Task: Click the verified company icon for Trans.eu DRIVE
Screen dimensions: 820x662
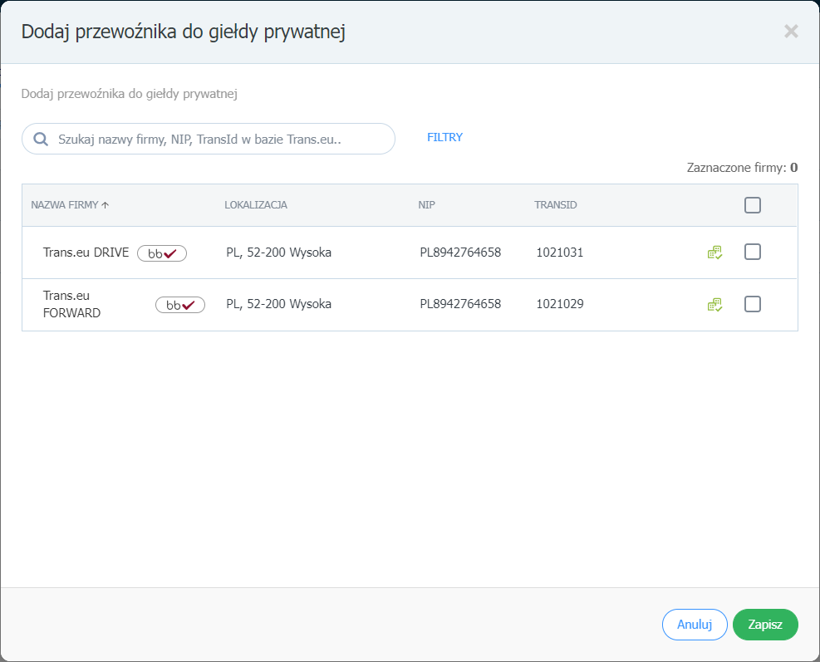Action: pyautogui.click(x=714, y=253)
